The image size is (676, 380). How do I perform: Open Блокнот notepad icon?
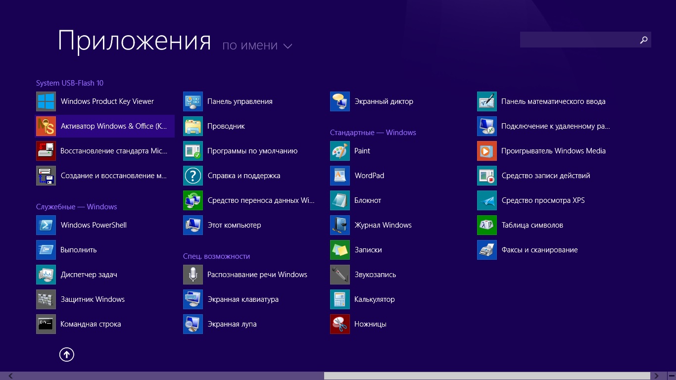pyautogui.click(x=340, y=200)
